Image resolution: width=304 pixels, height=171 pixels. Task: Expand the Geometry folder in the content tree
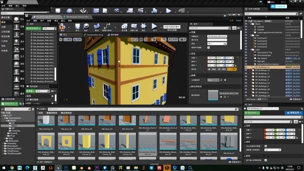[x=3, y=143]
